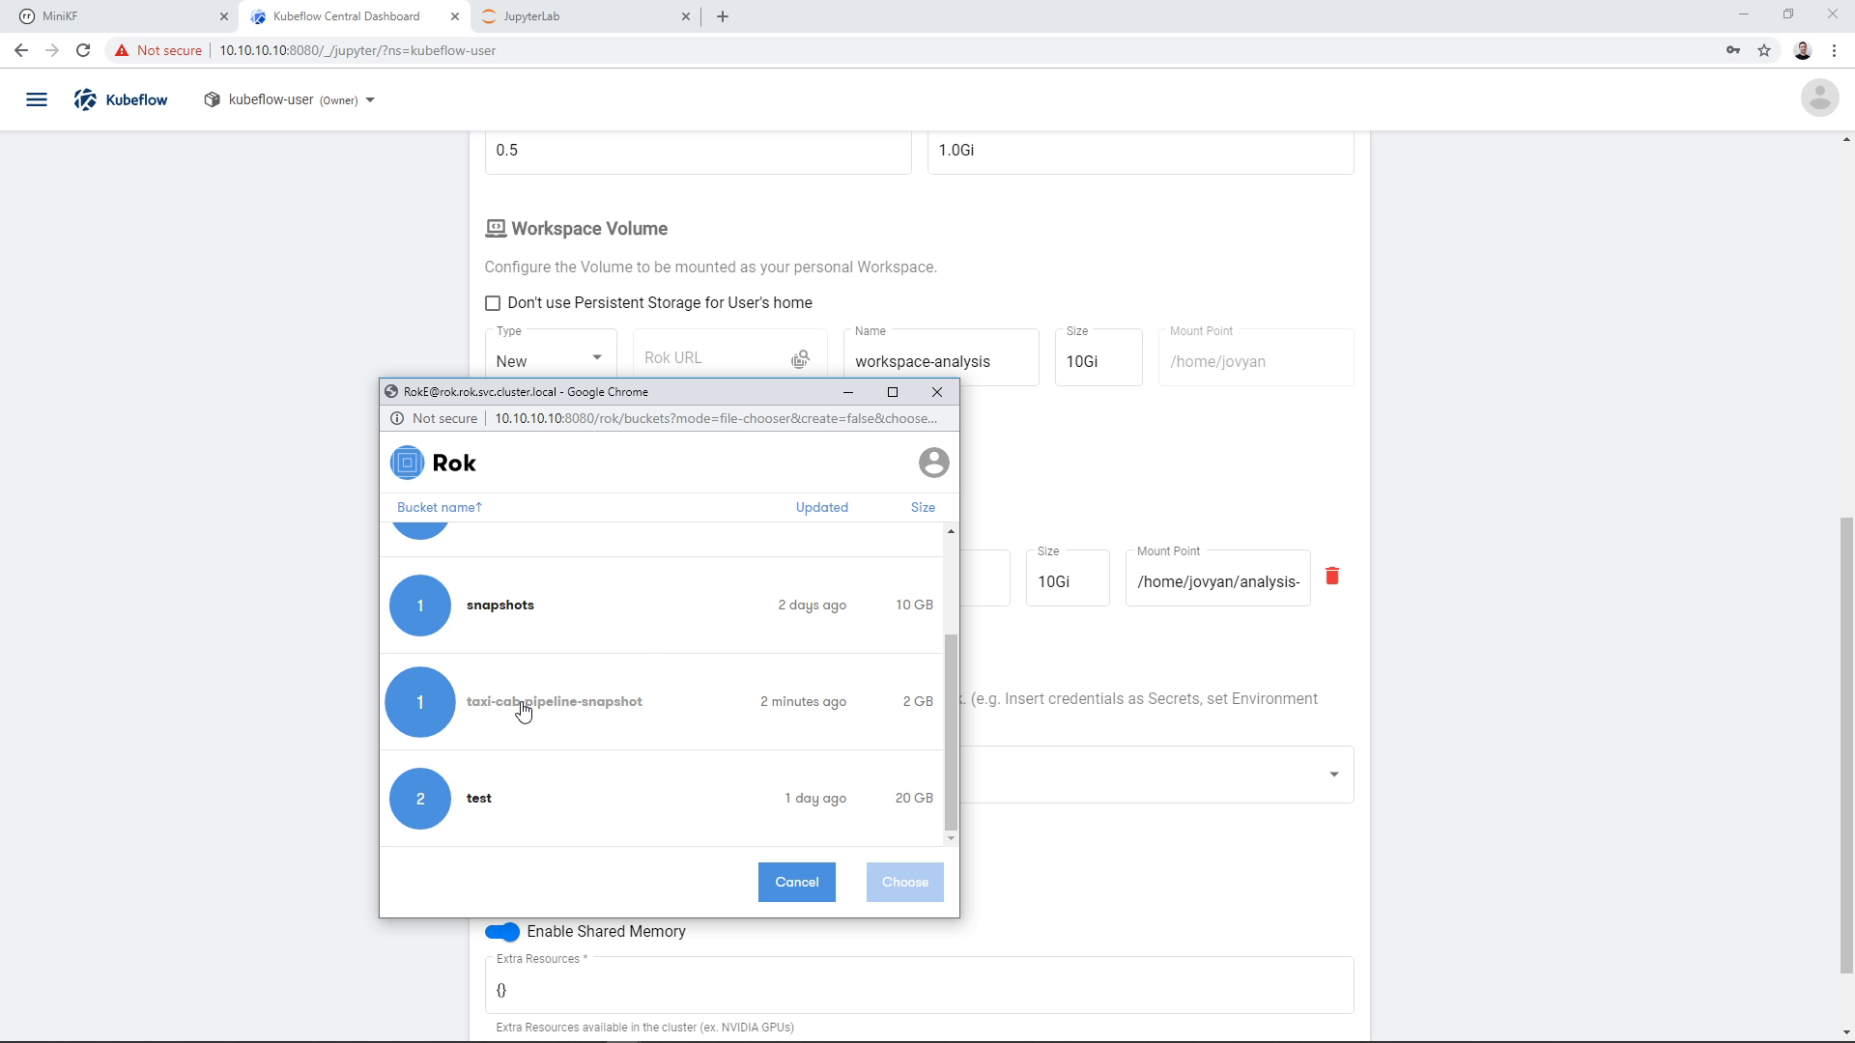Viewport: 1855px width, 1043px height.
Task: Open the test bucket name
Action: click(x=479, y=798)
